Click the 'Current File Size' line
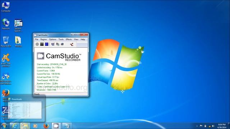The height and width of the screenshot is (129, 230). click(49, 74)
